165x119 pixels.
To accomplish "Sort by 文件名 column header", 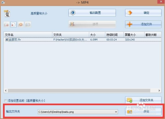I will [x=28, y=35].
